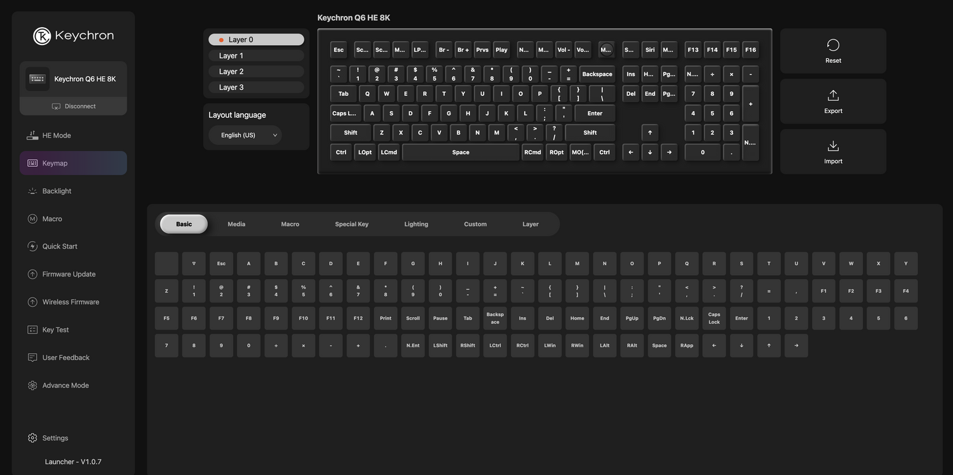Click the Import icon button
Viewport: 953px width, 475px height.
click(x=833, y=152)
